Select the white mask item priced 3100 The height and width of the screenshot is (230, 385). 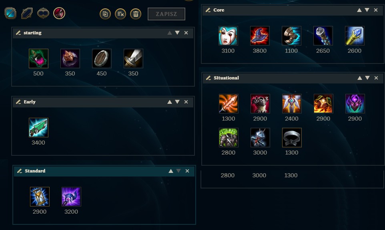pos(228,36)
